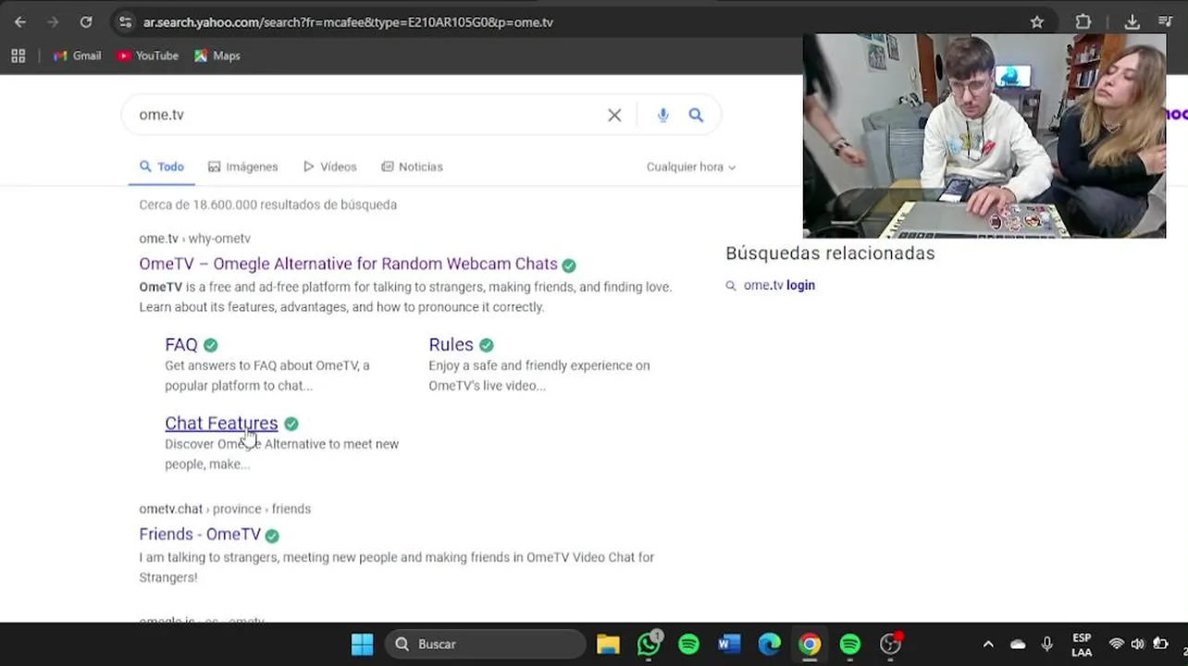Image resolution: width=1188 pixels, height=666 pixels.
Task: Open the Rules sublink
Action: pos(451,344)
